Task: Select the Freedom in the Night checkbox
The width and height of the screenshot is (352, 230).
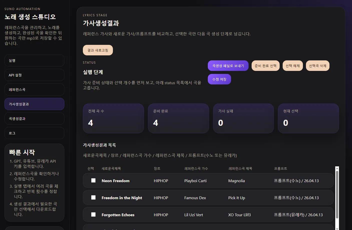Action: click(x=93, y=197)
